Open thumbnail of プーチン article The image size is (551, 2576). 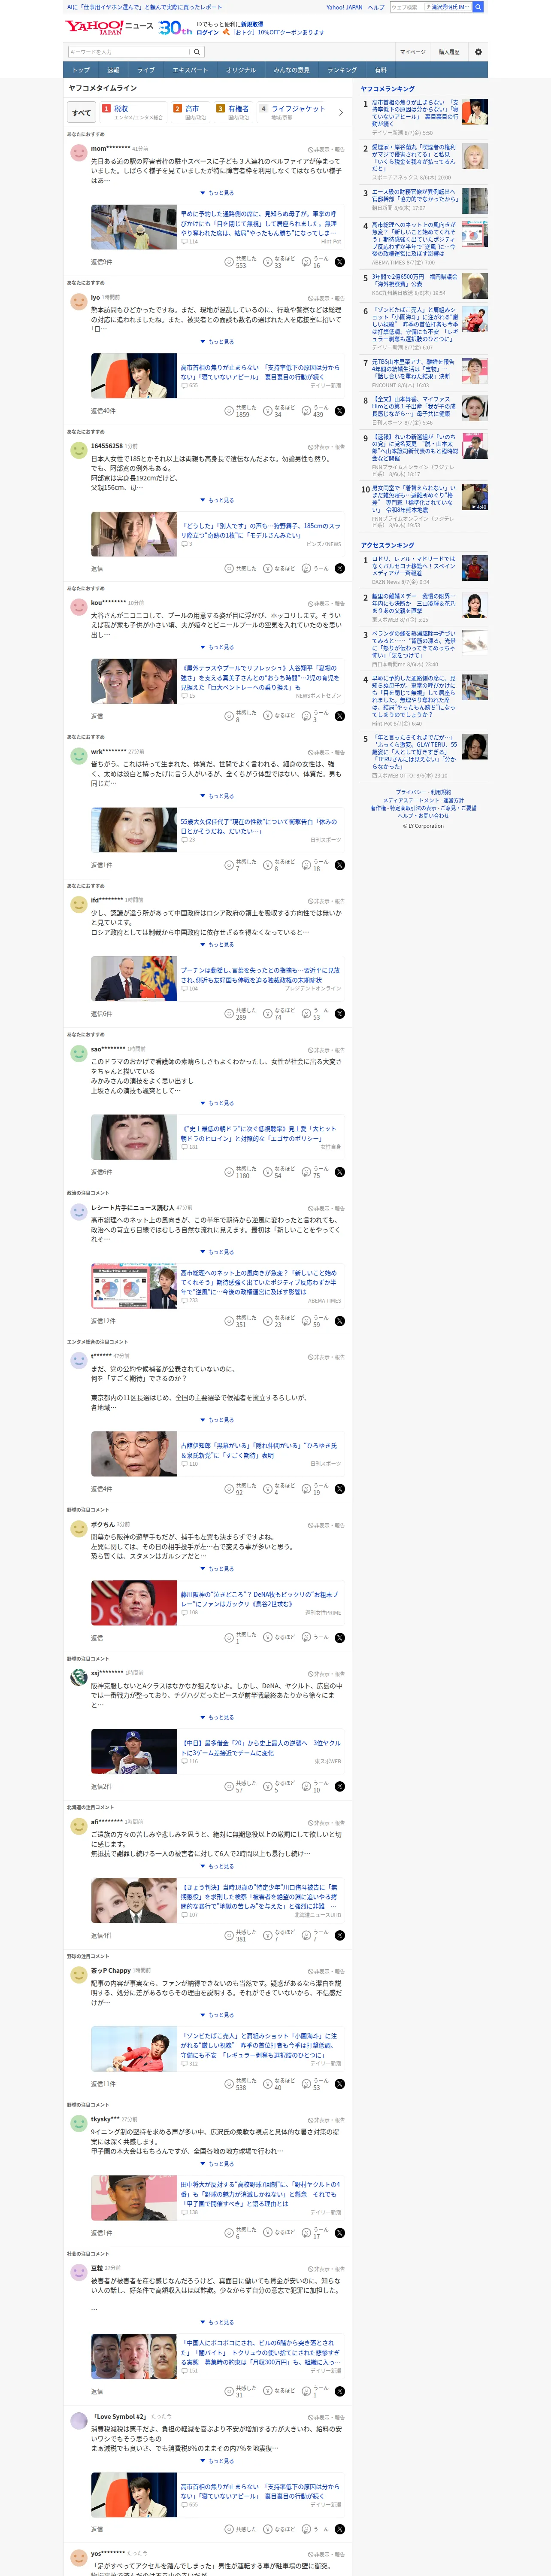134,979
